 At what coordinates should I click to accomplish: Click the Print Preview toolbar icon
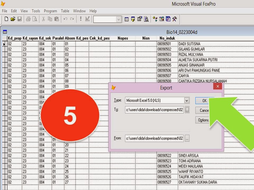35,19
